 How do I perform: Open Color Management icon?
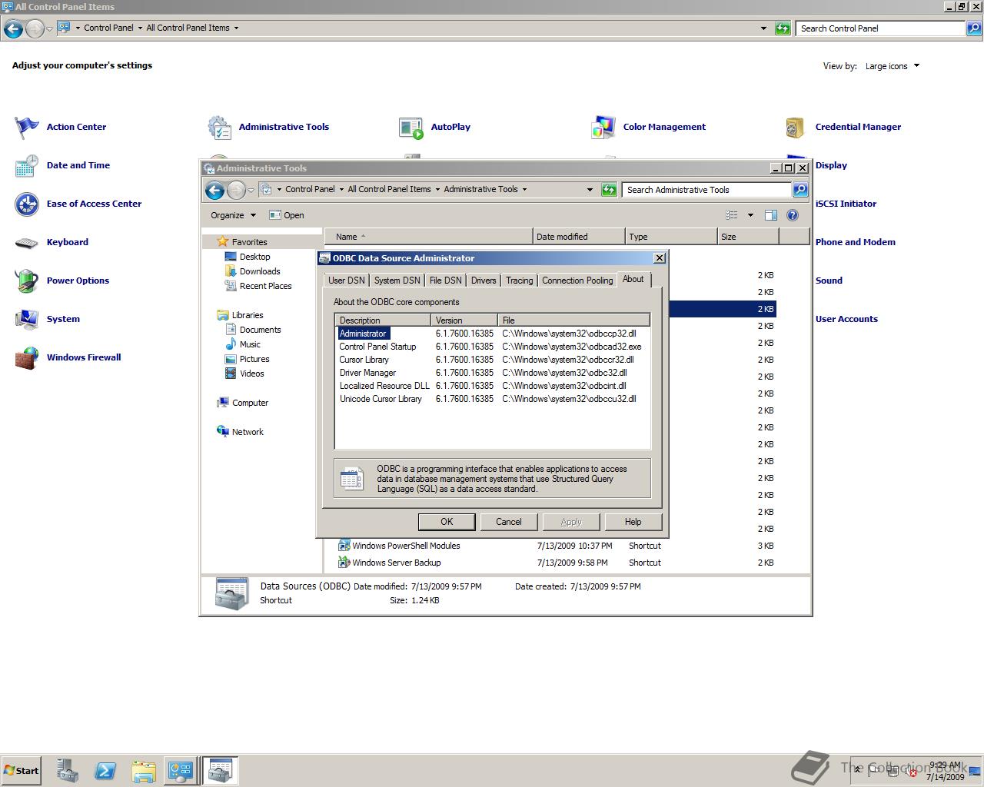coord(603,127)
